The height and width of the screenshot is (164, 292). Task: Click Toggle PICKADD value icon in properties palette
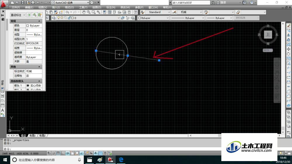click(29, 15)
